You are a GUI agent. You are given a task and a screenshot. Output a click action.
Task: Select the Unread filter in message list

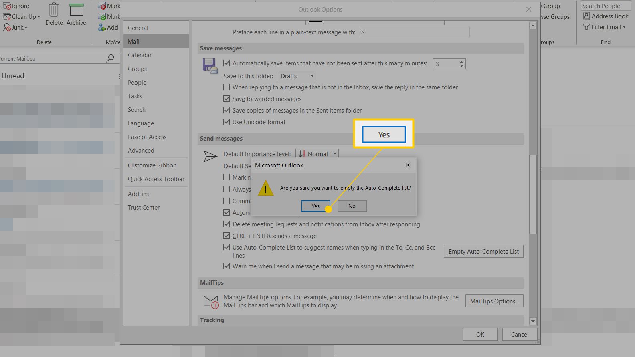[x=13, y=76]
